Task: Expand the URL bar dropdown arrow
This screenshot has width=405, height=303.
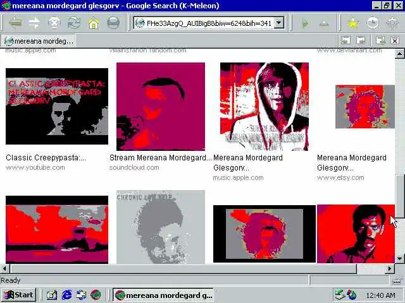Action: (x=279, y=23)
